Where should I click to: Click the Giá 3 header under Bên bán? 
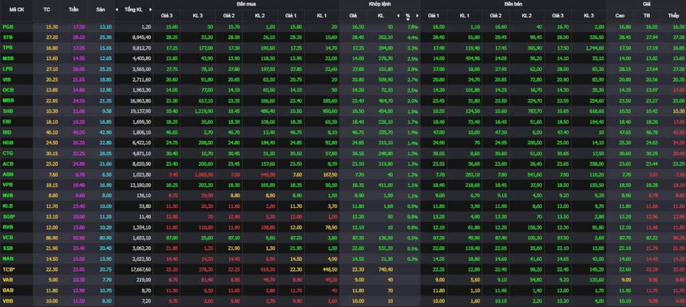point(558,16)
